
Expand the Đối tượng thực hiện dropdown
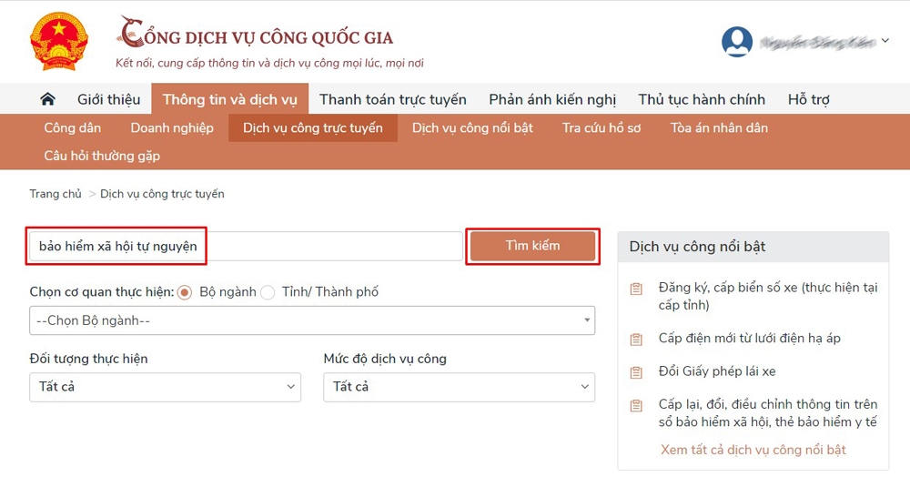(x=165, y=387)
